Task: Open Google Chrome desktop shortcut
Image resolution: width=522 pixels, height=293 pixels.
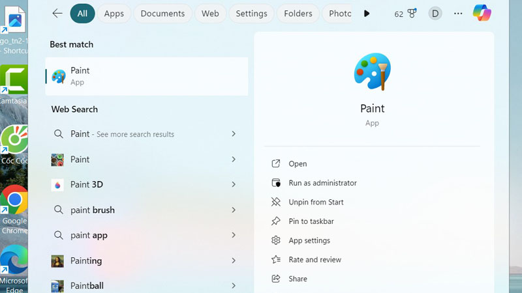Action: [14, 209]
